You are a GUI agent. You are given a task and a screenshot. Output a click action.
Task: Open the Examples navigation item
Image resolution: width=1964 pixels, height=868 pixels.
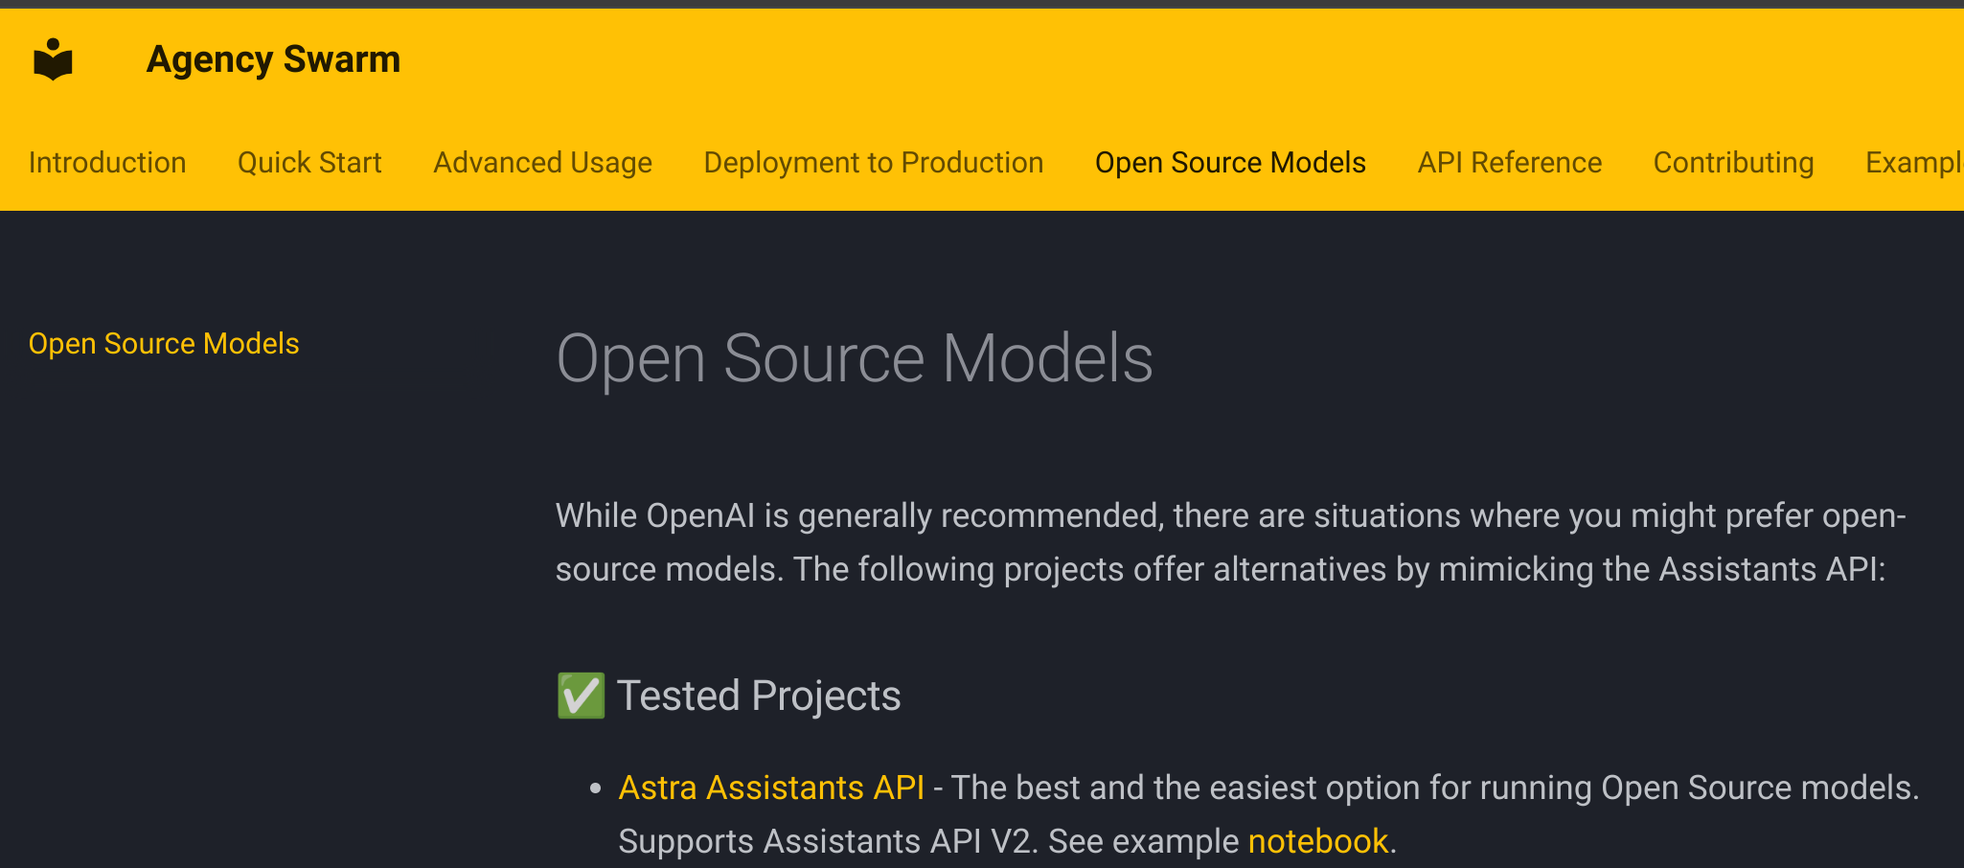[x=1916, y=162]
